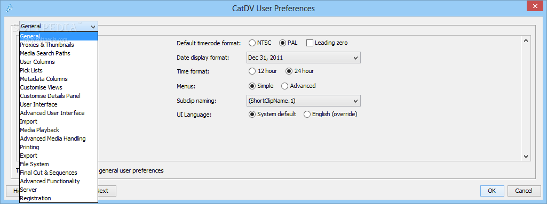
Task: Click the OK button
Action: click(492, 191)
